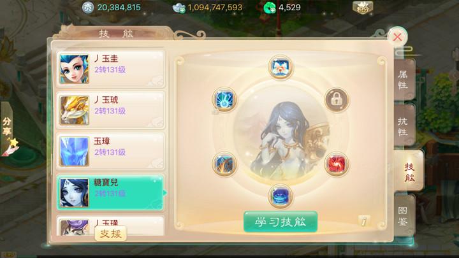Select the top white flower skill icon
The image size is (459, 258).
280,67
